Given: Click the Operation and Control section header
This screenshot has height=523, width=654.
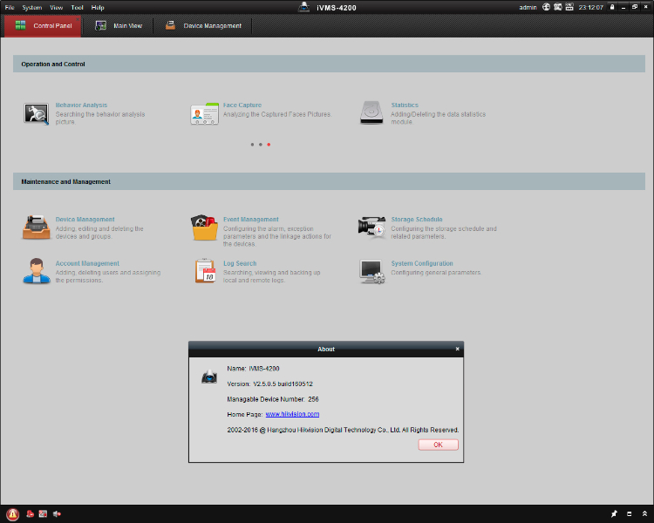Looking at the screenshot, I should coord(329,64).
